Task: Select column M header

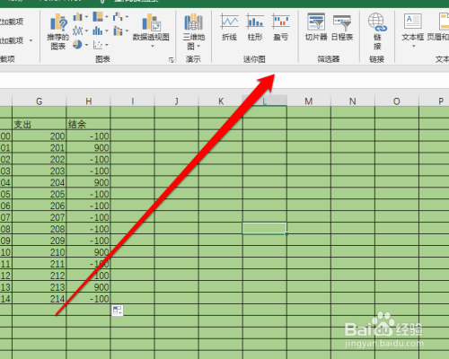Action: [309, 101]
